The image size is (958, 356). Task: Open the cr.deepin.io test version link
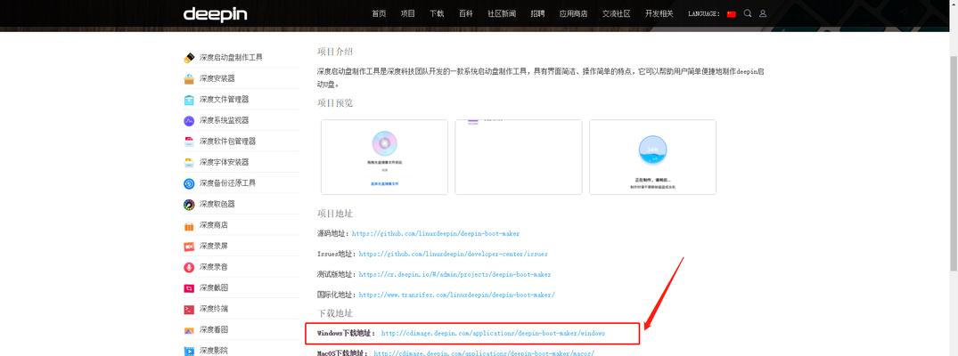point(454,274)
